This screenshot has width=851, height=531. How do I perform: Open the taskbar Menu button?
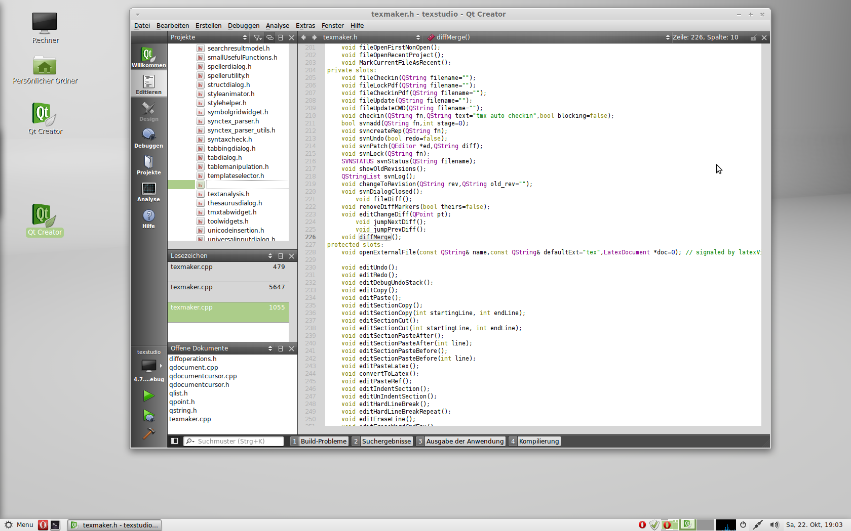[19, 525]
